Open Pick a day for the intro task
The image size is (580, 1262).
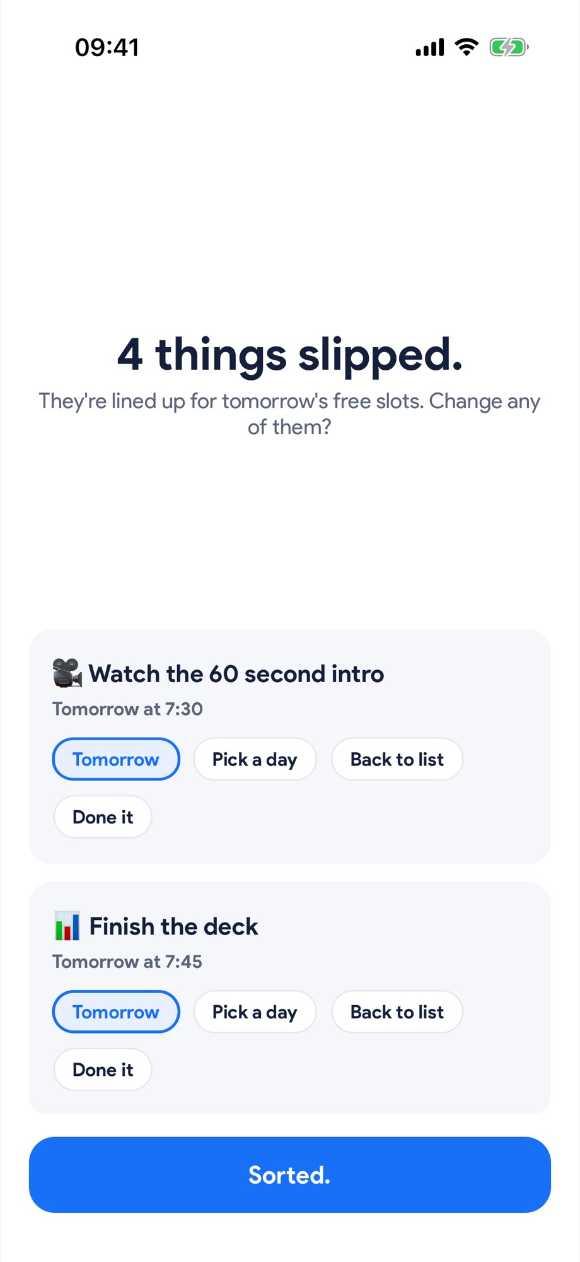click(x=255, y=759)
